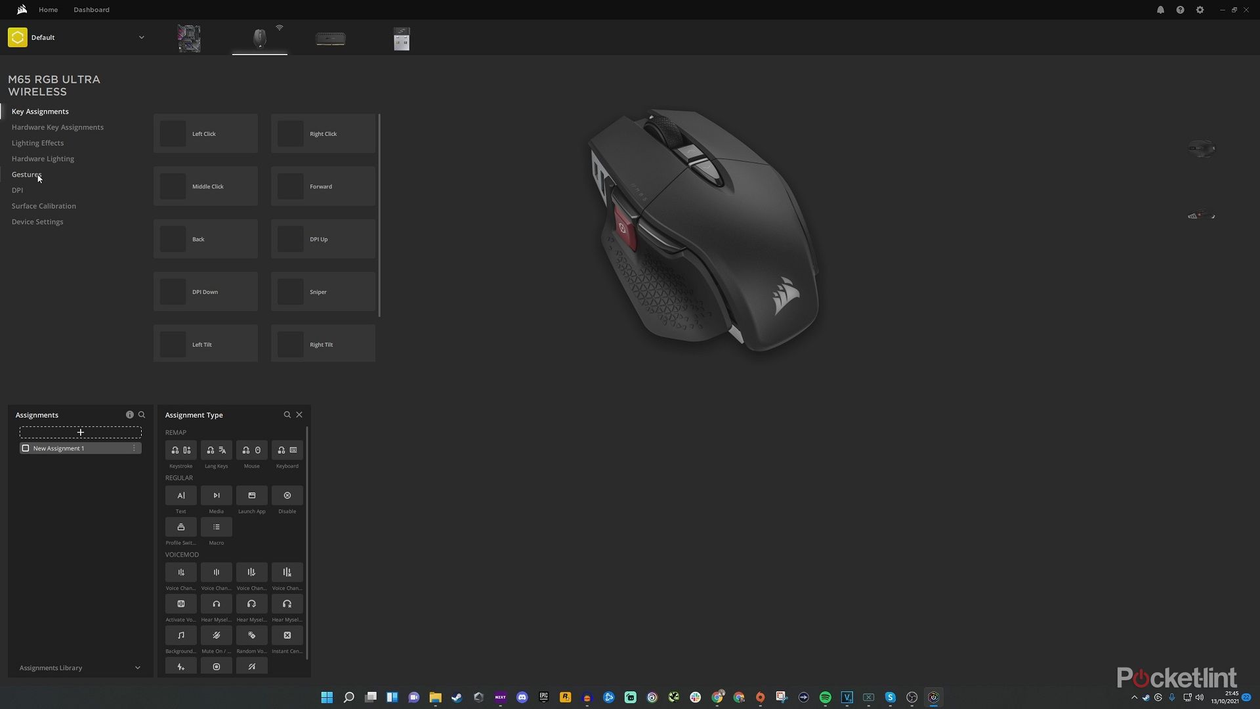Expand the Default profile dropdown
Viewport: 1260px width, 709px height.
point(141,37)
